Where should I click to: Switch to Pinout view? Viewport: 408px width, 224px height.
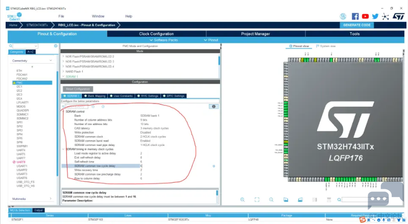click(x=299, y=46)
